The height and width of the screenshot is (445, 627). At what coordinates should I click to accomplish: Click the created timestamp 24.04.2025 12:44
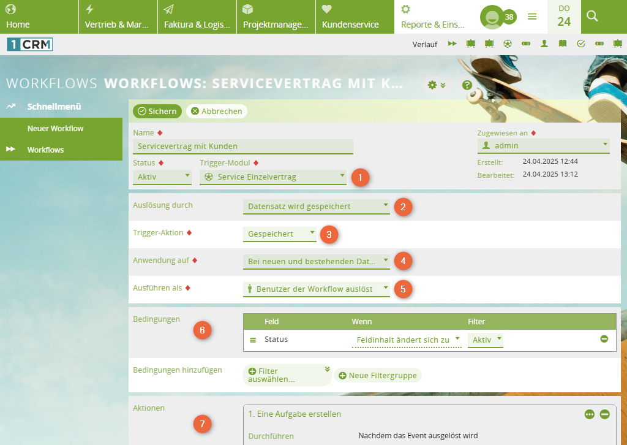tap(550, 161)
